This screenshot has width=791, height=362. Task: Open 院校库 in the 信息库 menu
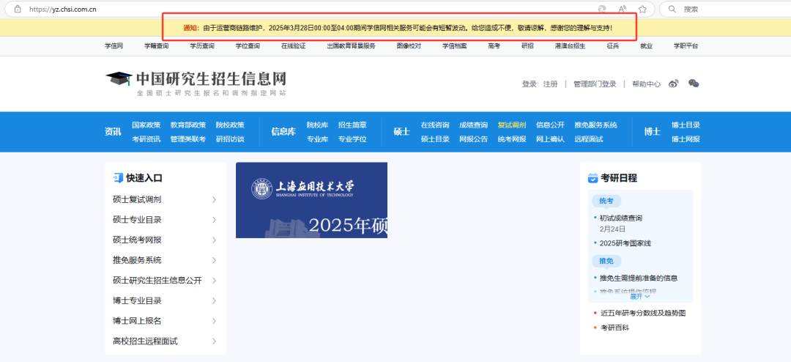317,125
